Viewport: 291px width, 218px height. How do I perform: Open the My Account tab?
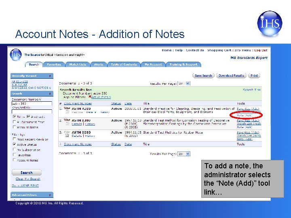click(x=153, y=64)
